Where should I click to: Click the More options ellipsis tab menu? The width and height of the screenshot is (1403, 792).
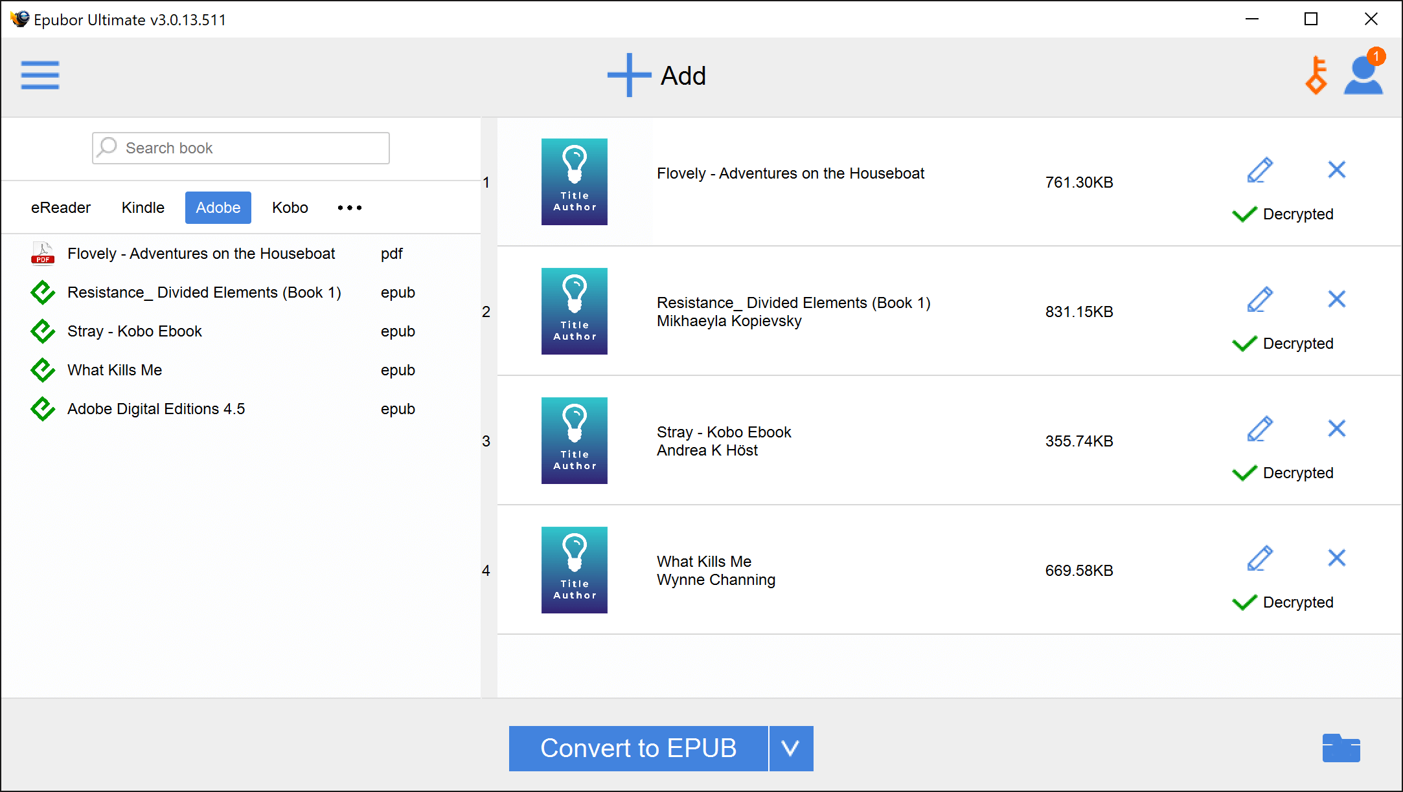click(x=349, y=208)
